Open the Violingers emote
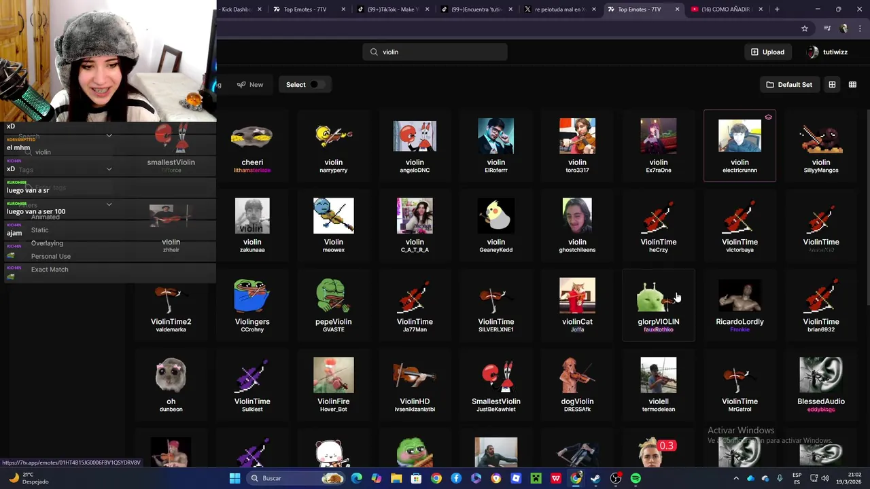This screenshot has height=489, width=870. [252, 306]
